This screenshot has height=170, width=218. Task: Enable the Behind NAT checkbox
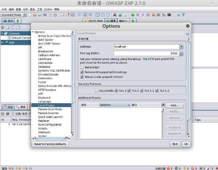[82, 67]
